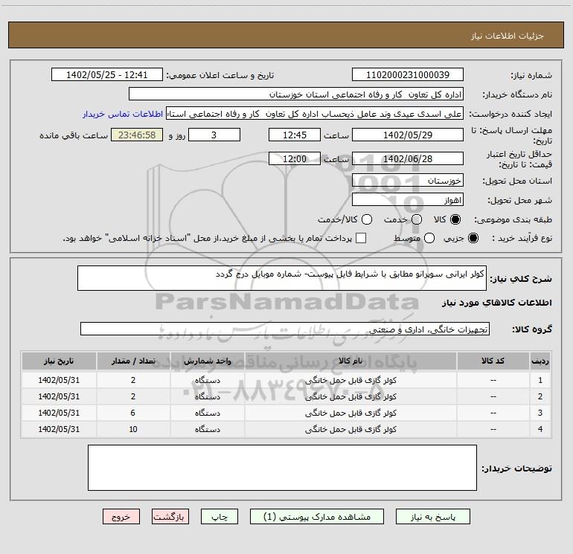This screenshot has height=554, width=573.
Task: Click the days remaining field showing 3
Action: (x=214, y=135)
